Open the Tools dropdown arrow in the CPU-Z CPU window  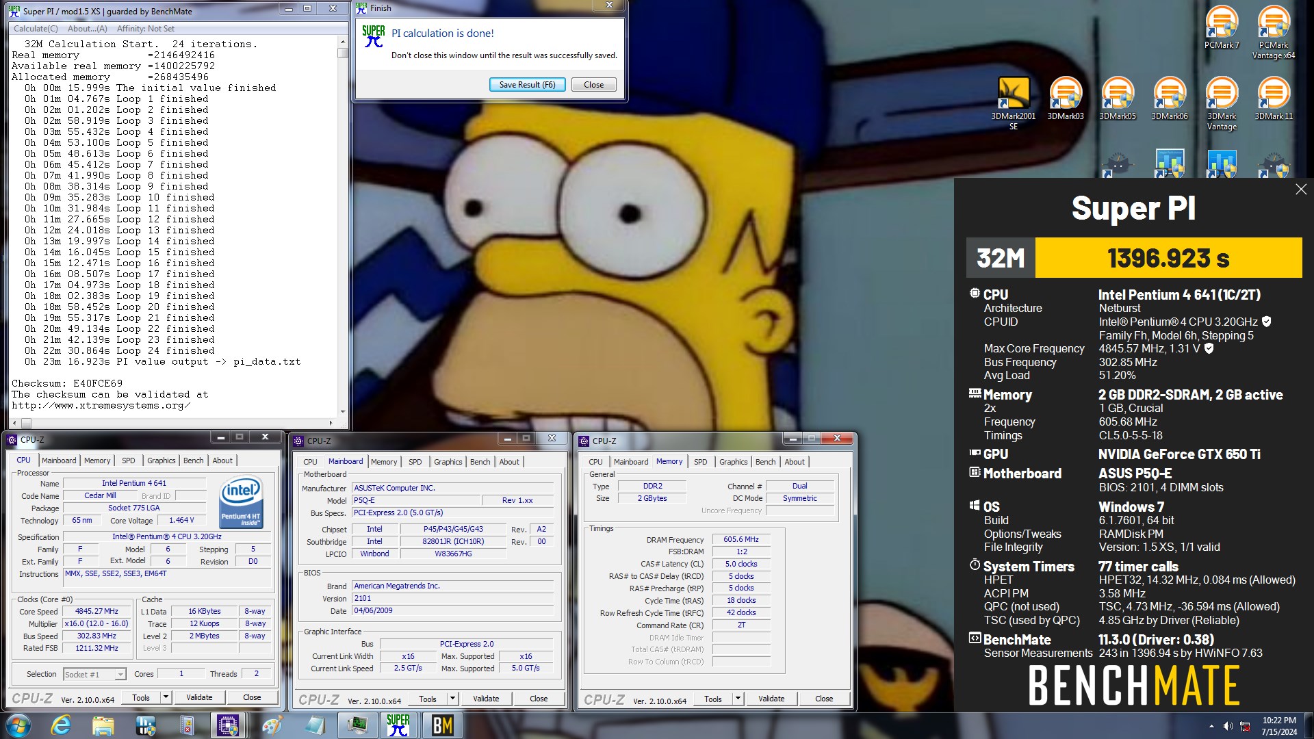(x=165, y=697)
